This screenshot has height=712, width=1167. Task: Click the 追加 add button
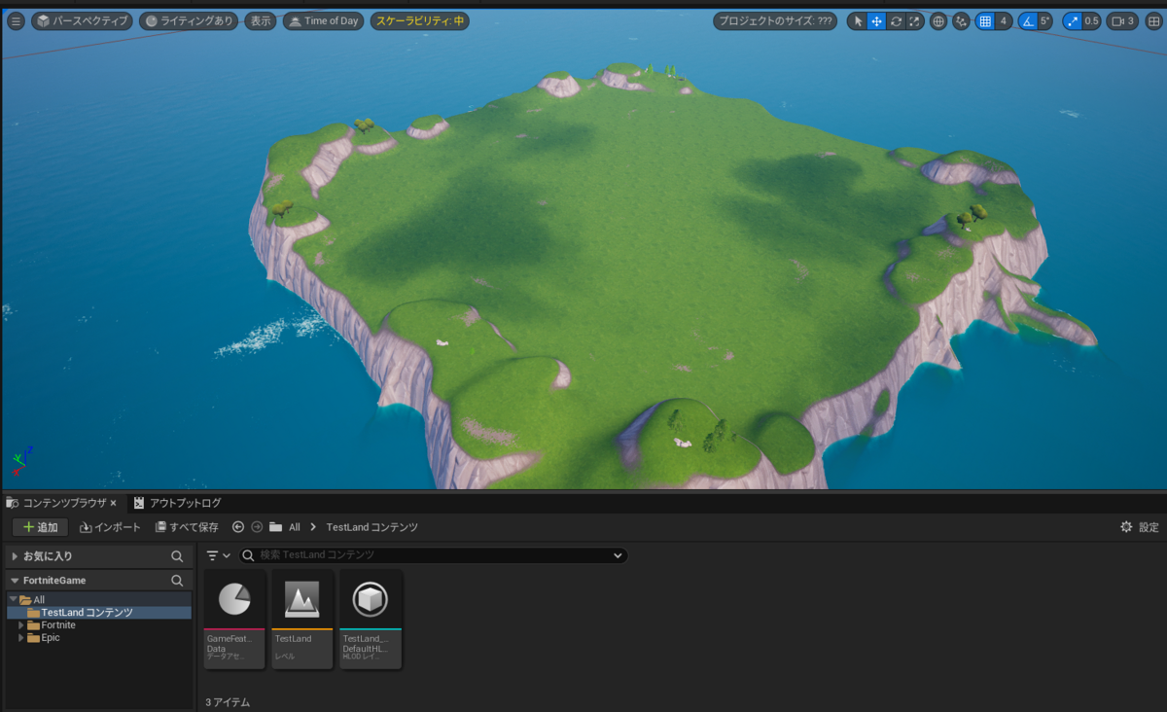click(x=40, y=527)
